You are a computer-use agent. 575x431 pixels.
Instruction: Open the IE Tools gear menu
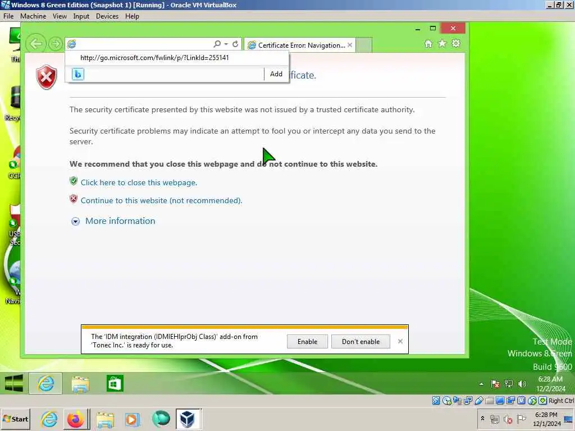(x=456, y=44)
